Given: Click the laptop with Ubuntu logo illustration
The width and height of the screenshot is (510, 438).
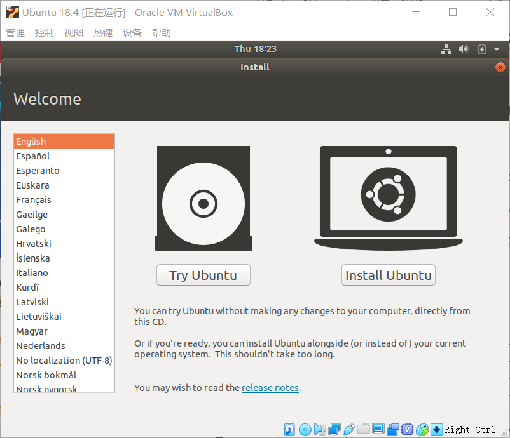Looking at the screenshot, I should point(389,198).
